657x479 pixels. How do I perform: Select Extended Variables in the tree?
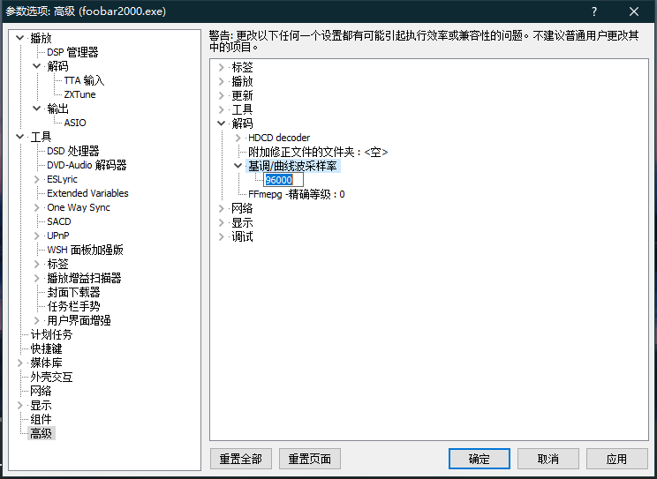click(x=87, y=193)
